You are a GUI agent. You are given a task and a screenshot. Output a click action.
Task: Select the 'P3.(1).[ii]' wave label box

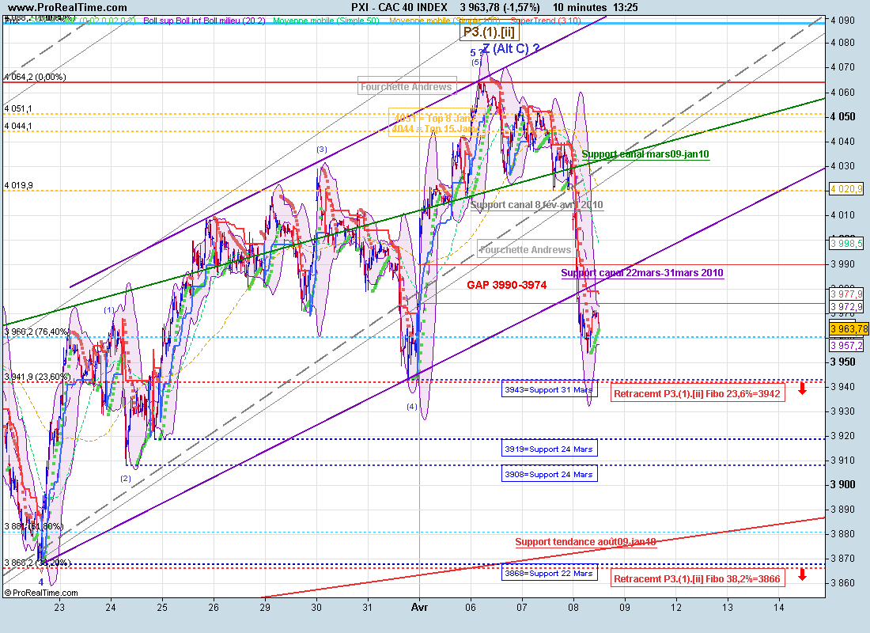tap(489, 32)
